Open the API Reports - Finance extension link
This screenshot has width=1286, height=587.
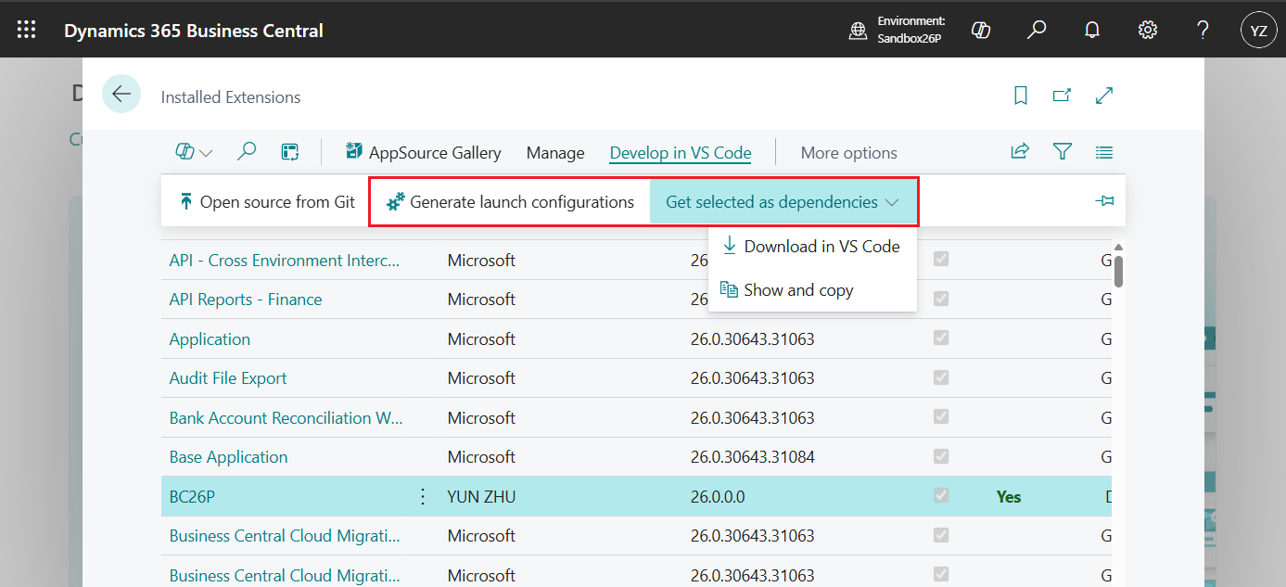point(245,299)
